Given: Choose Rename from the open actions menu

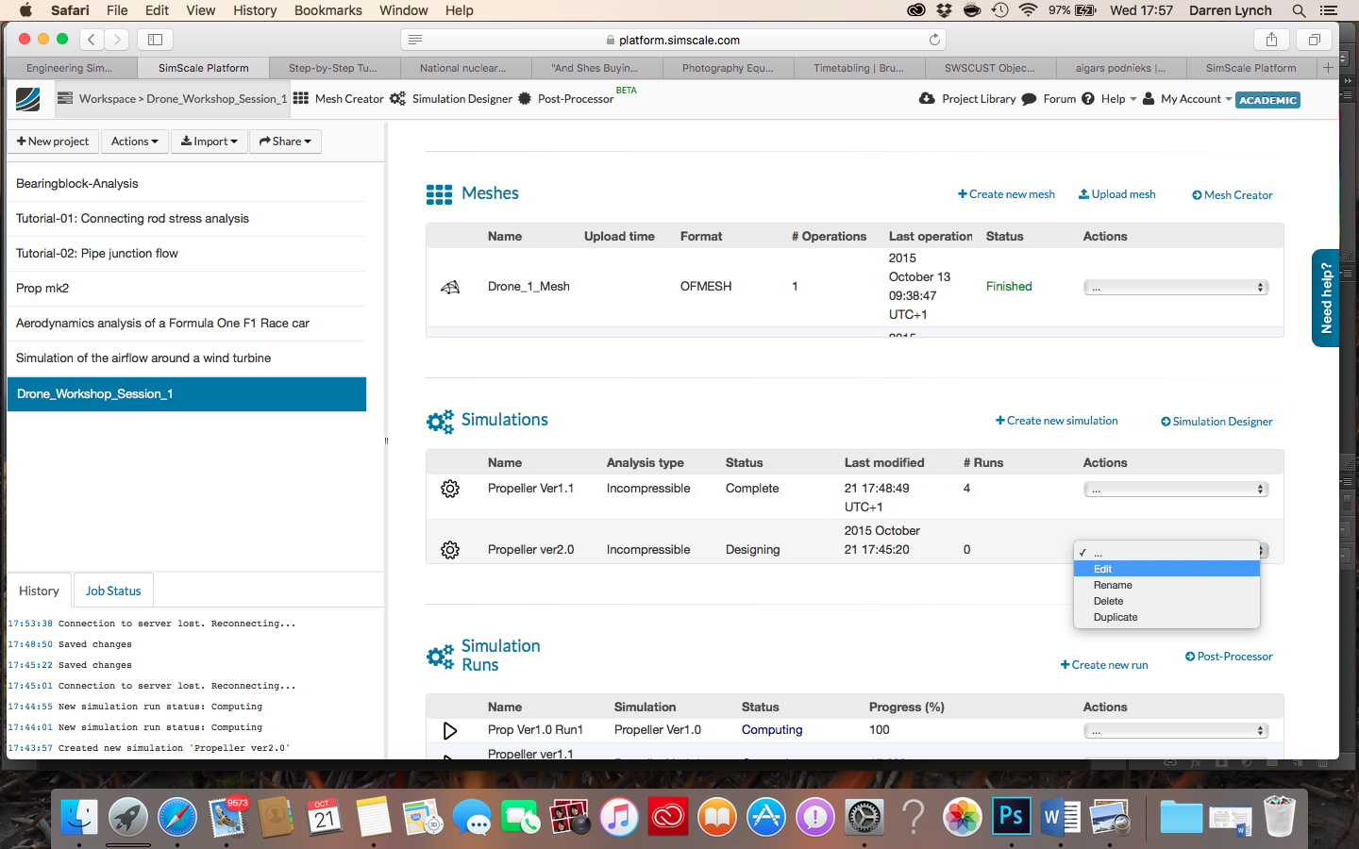Looking at the screenshot, I should click(1166, 585).
